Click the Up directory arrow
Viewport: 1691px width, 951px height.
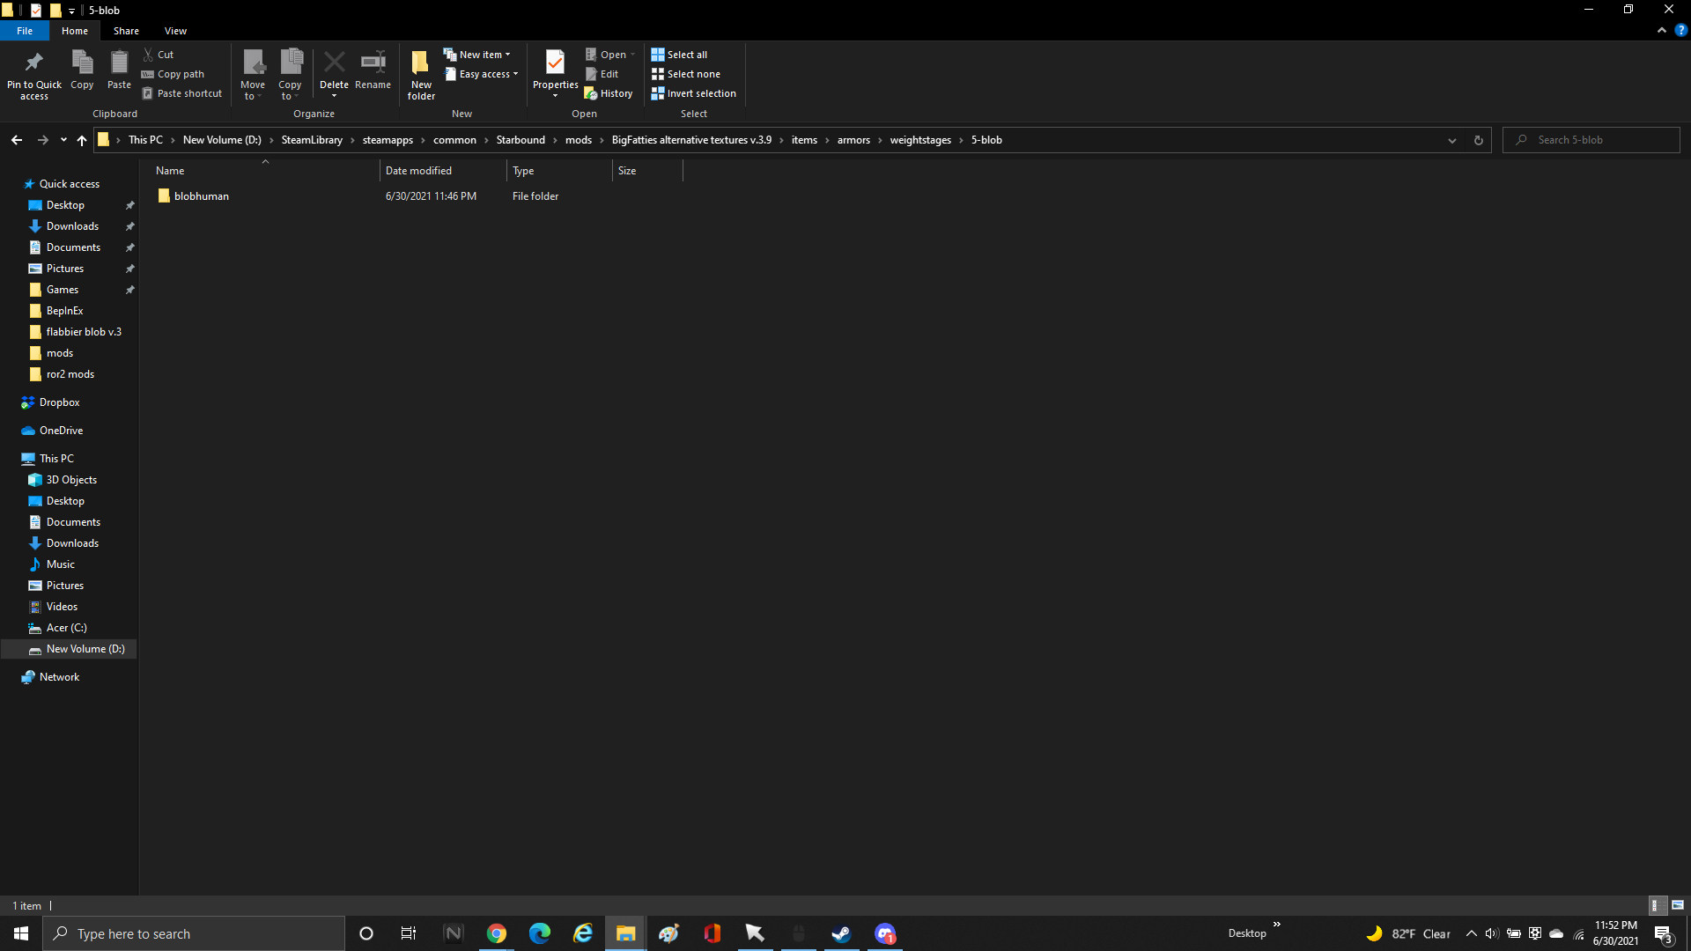[82, 140]
